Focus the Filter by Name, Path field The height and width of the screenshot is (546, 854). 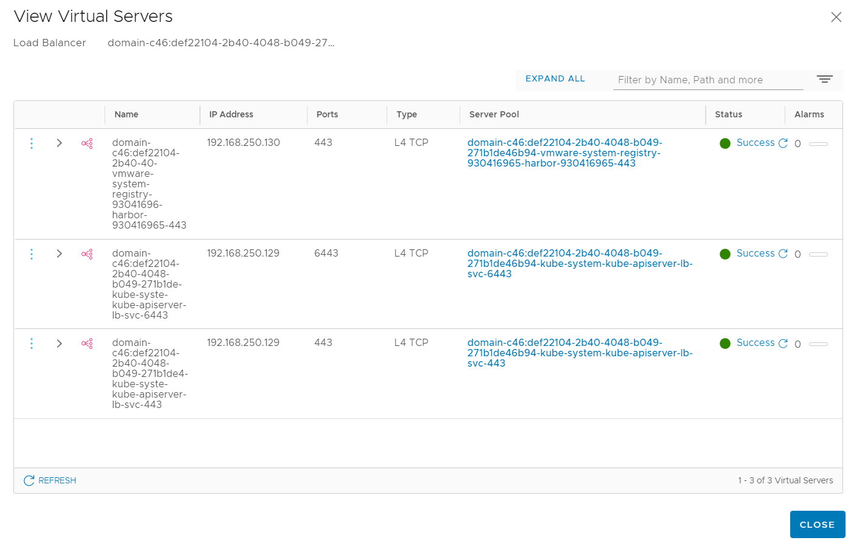pyautogui.click(x=708, y=80)
